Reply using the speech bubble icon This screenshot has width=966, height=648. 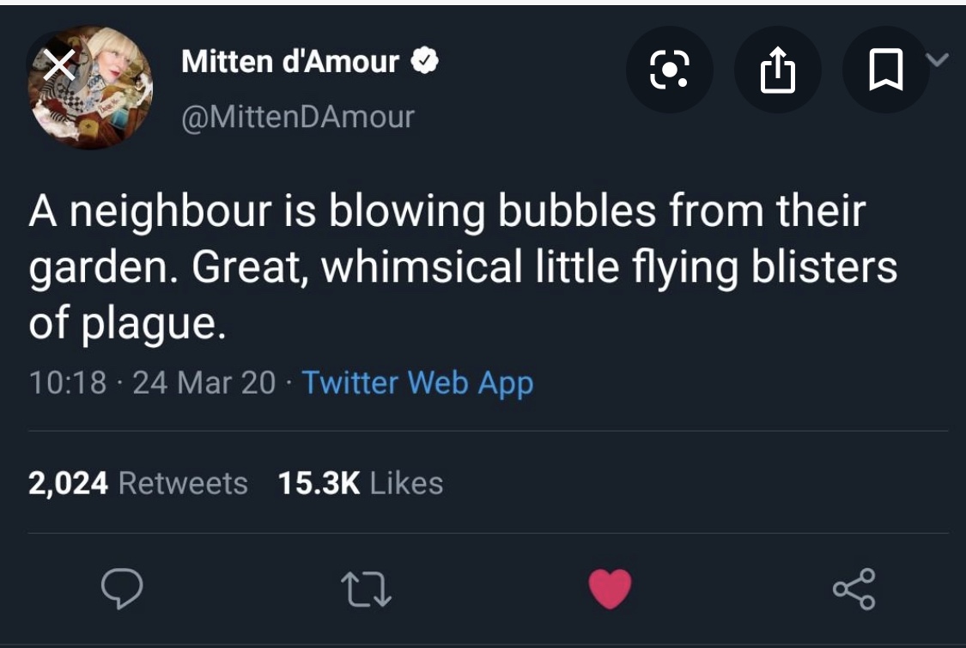click(124, 589)
